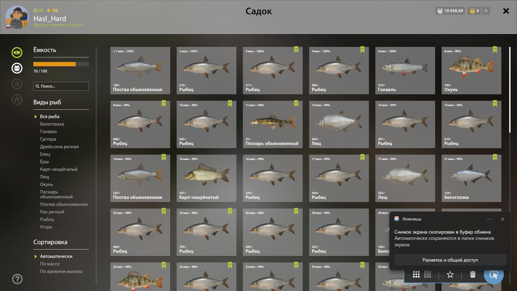Select the second keepnet sidebar icon

[x=17, y=68]
